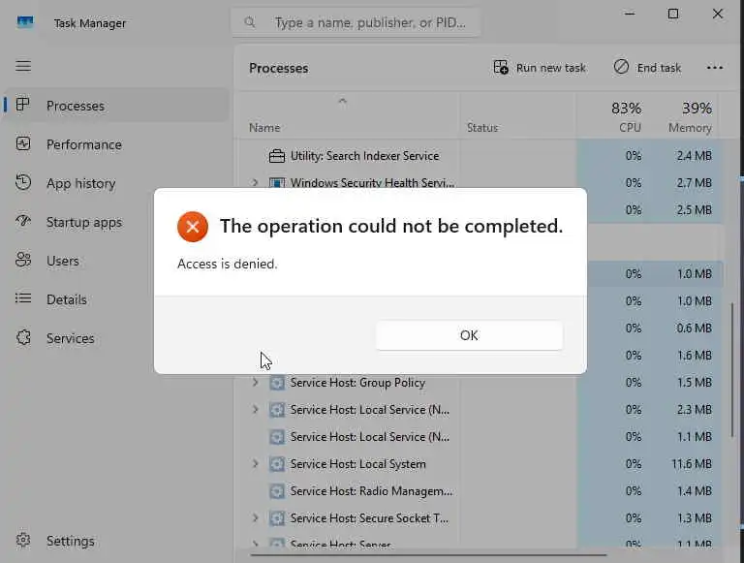Open the three-dots more options menu
The image size is (744, 563).
[x=715, y=68]
